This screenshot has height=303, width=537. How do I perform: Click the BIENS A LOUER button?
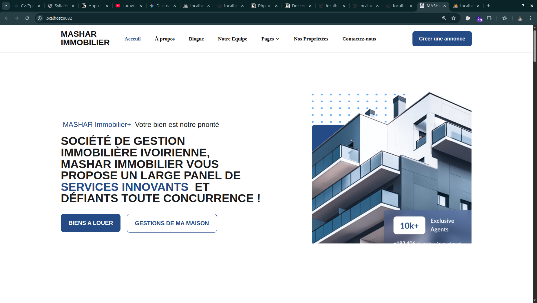click(x=91, y=223)
